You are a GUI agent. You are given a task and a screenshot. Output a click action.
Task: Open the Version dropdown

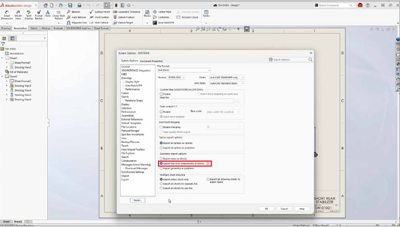coord(176,77)
